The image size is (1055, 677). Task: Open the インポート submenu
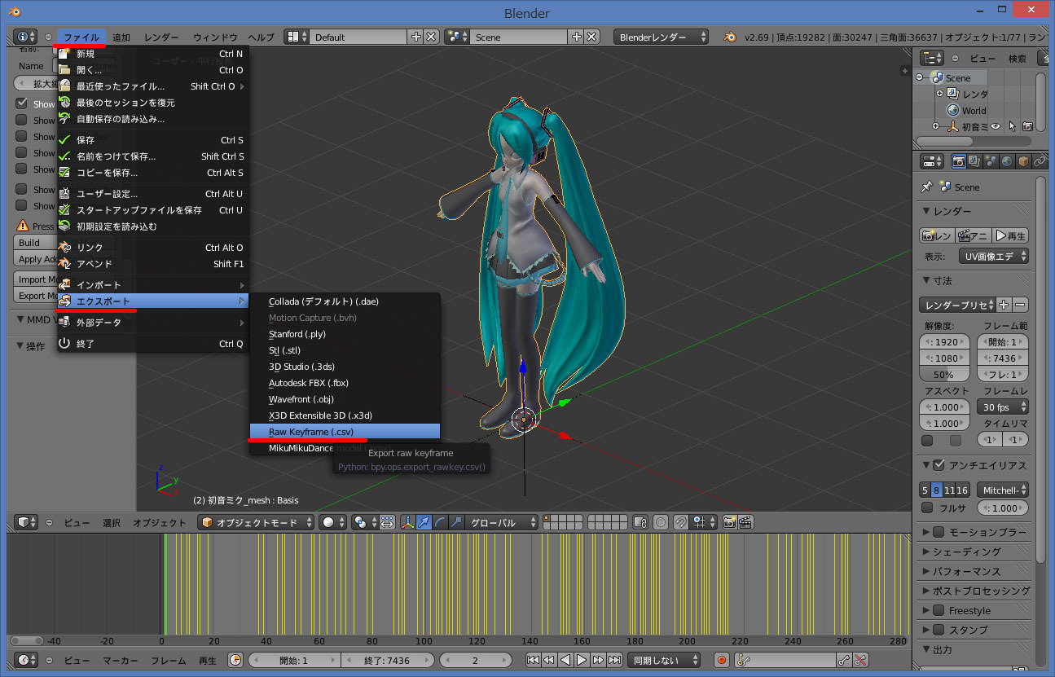tap(152, 285)
